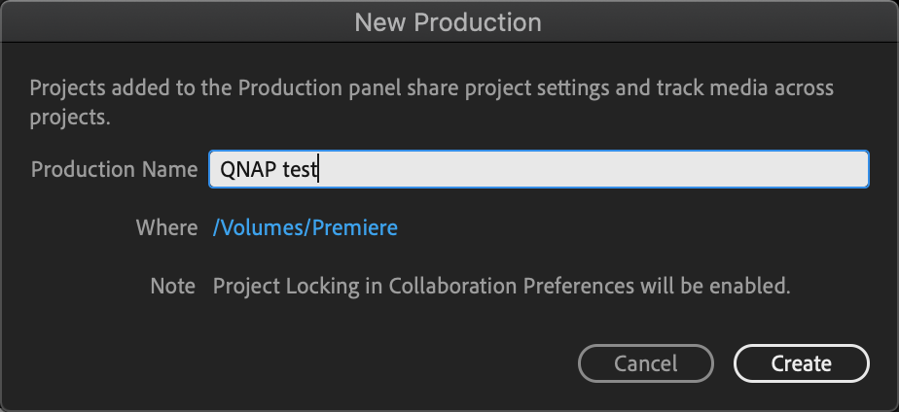Click empty right side of name field
This screenshot has width=899, height=412.
coord(681,169)
